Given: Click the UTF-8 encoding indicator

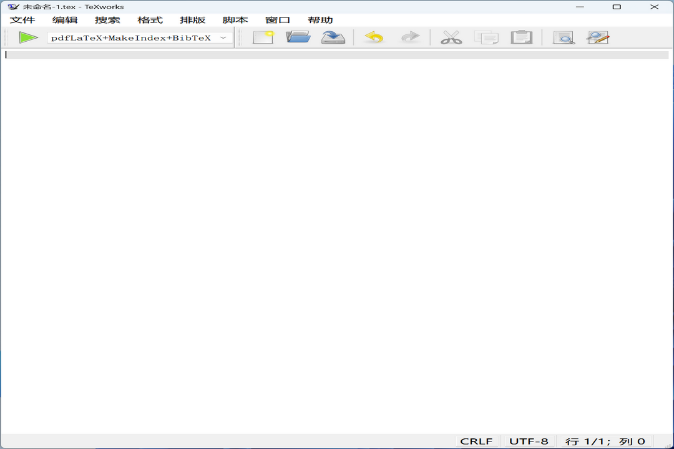Looking at the screenshot, I should [529, 441].
